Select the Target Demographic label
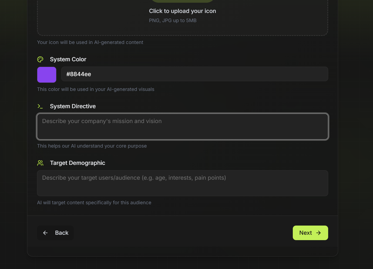This screenshot has width=373, height=269. click(x=78, y=163)
